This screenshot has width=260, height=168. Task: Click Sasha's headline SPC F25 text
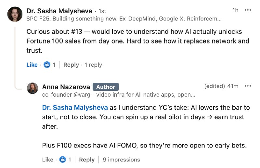point(123,19)
